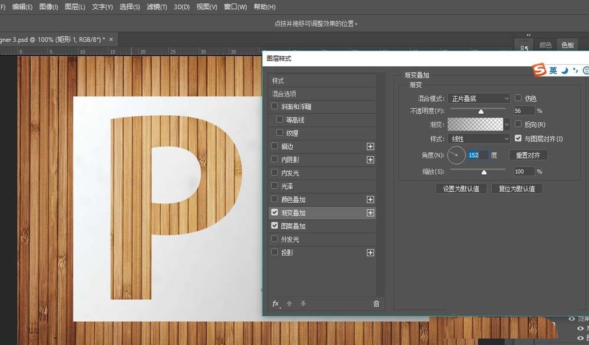Open 混合模式 dropdown showing 正片叠底
The width and height of the screenshot is (589, 345).
coord(478,98)
